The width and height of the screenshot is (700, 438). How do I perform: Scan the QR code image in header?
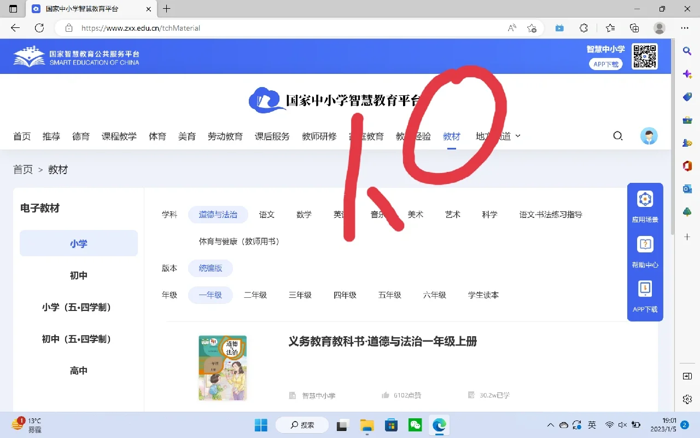click(x=645, y=56)
